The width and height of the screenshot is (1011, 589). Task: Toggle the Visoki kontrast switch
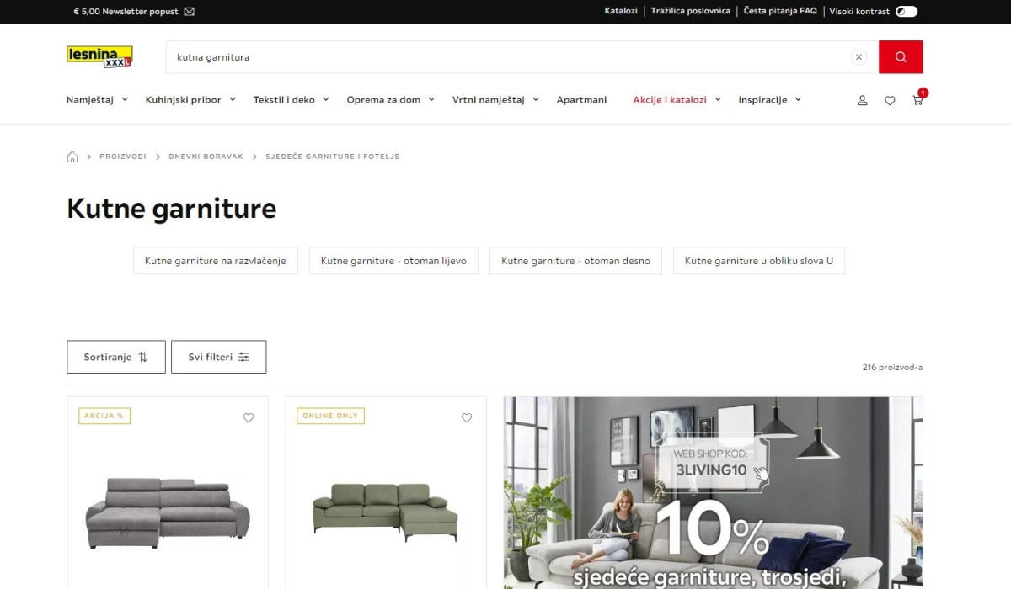tap(907, 12)
